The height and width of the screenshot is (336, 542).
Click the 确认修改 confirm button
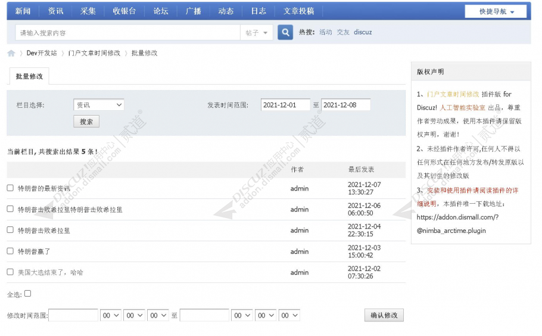[x=384, y=315]
